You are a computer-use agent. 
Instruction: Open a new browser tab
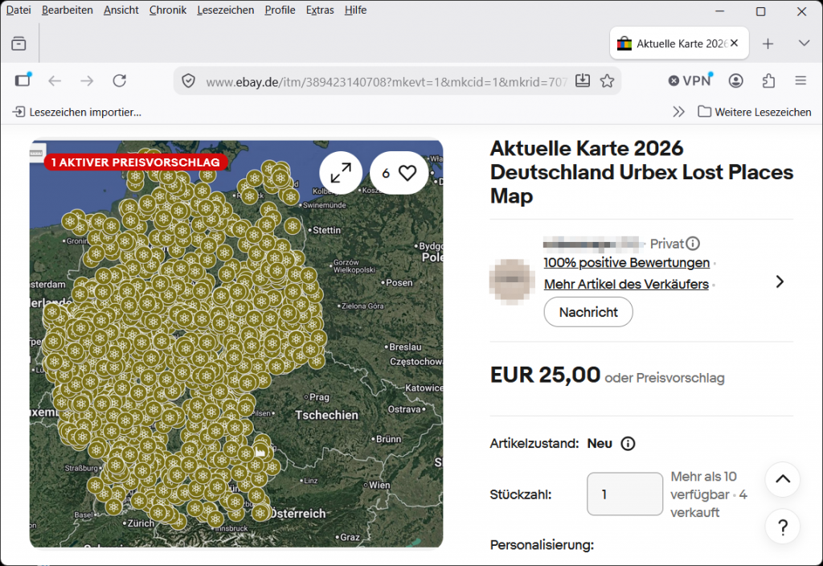(768, 43)
